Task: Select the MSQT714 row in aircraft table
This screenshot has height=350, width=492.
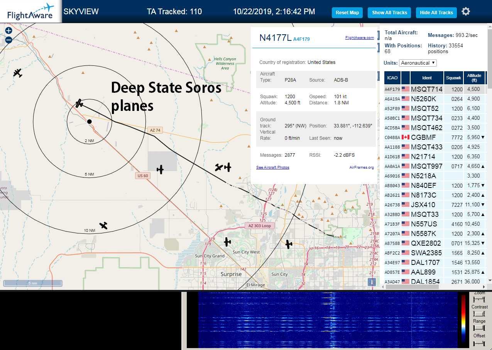Action: tap(435, 89)
